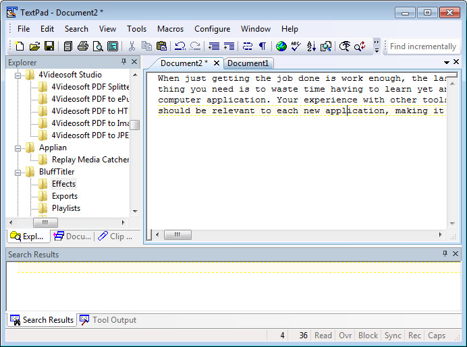Preview in web browser globe icon
This screenshot has height=347, width=467.
281,46
